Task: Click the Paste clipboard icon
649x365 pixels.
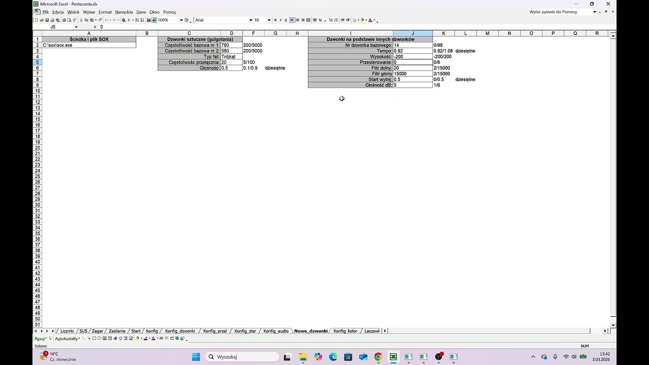Action: (91, 20)
